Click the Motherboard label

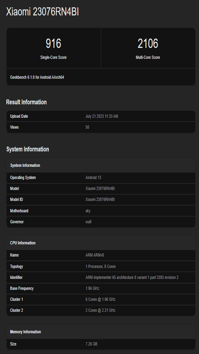coord(19,211)
